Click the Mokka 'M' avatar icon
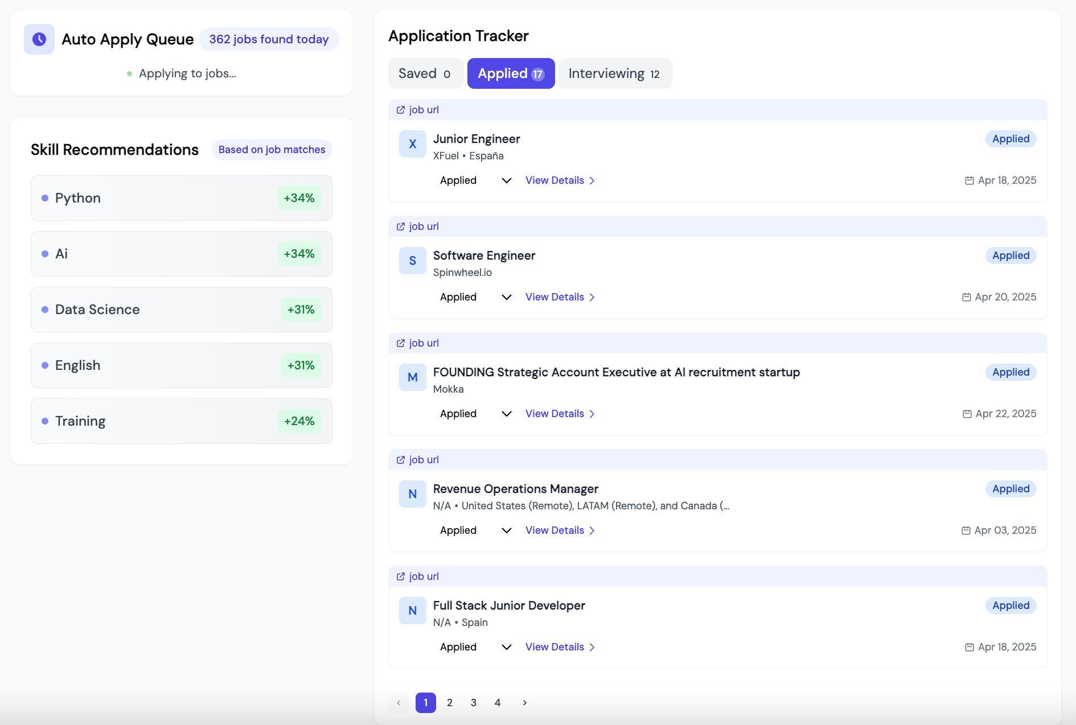The width and height of the screenshot is (1076, 725). click(x=412, y=378)
